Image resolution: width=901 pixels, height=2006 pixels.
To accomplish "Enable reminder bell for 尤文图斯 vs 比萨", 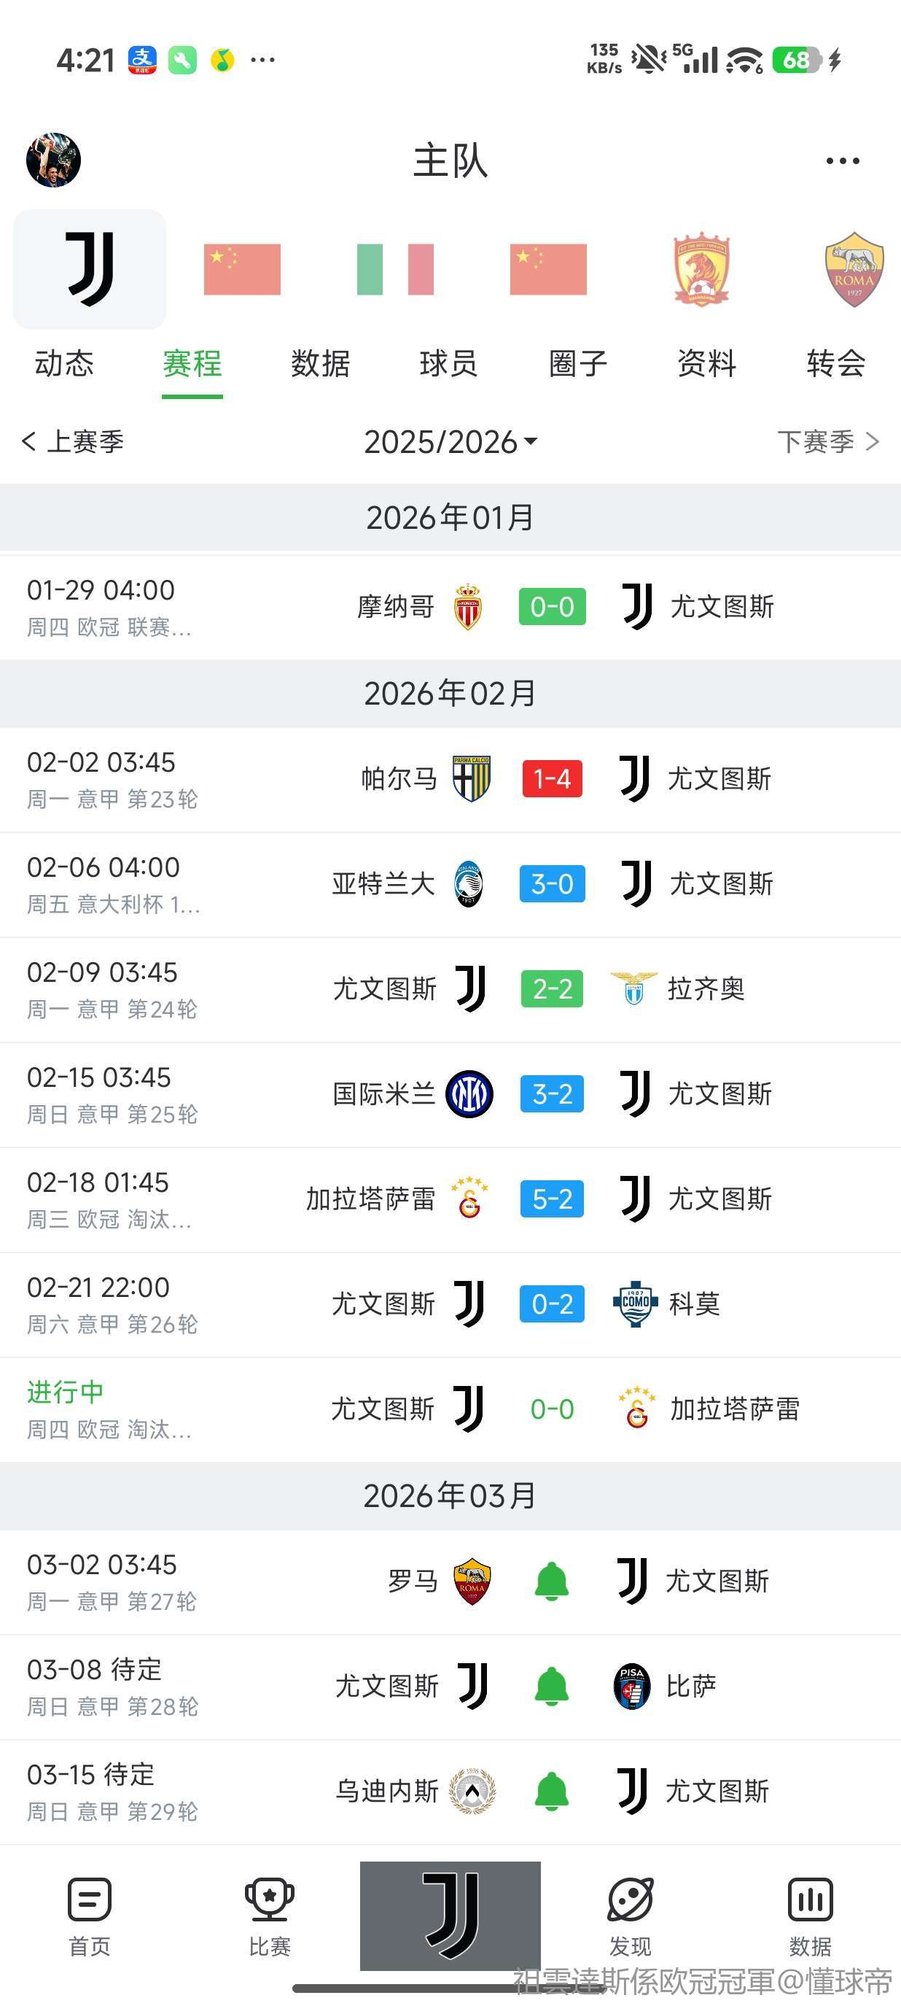I will (552, 1686).
